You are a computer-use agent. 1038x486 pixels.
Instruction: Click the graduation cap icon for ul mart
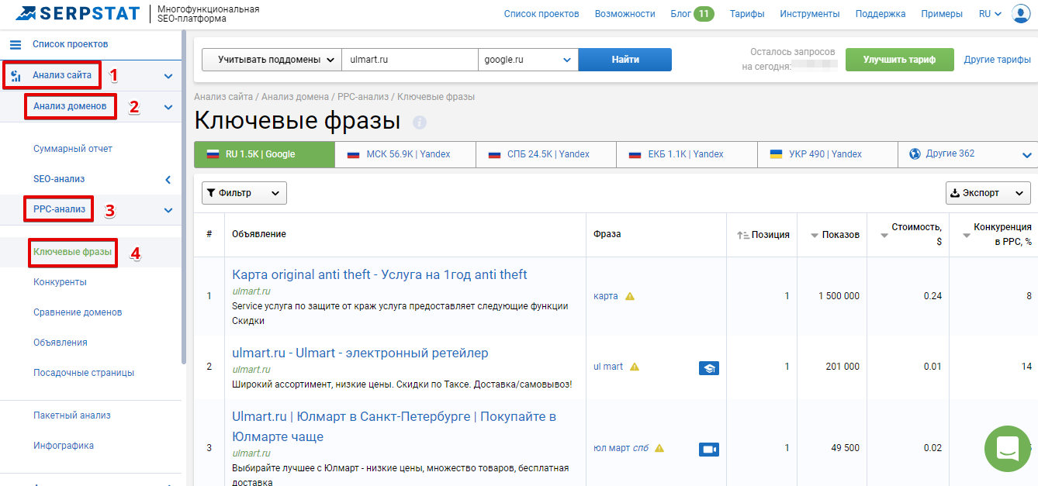708,368
